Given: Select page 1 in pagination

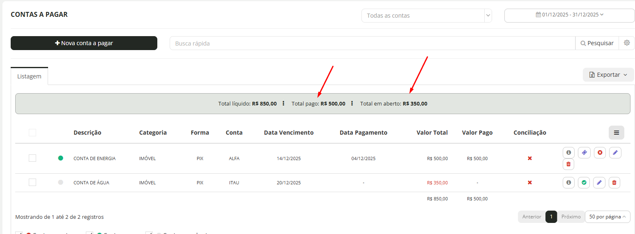Looking at the screenshot, I should pos(551,217).
